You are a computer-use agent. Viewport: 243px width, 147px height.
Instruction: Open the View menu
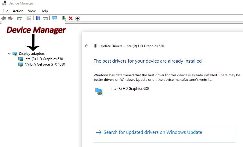(x=32, y=11)
